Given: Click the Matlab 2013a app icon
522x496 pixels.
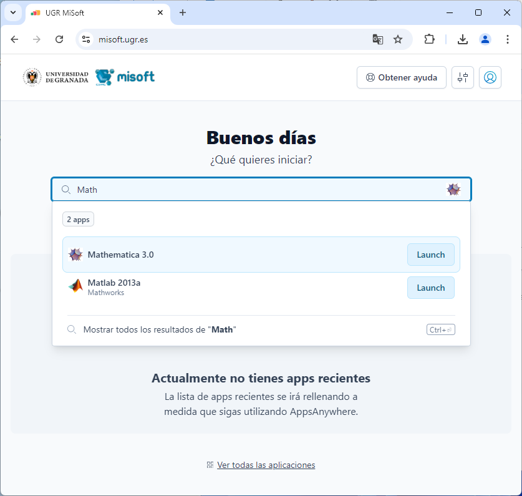Looking at the screenshot, I should point(75,286).
